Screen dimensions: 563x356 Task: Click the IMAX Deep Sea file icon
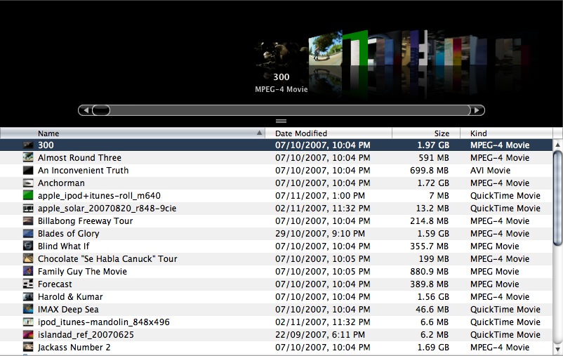pyautogui.click(x=28, y=309)
